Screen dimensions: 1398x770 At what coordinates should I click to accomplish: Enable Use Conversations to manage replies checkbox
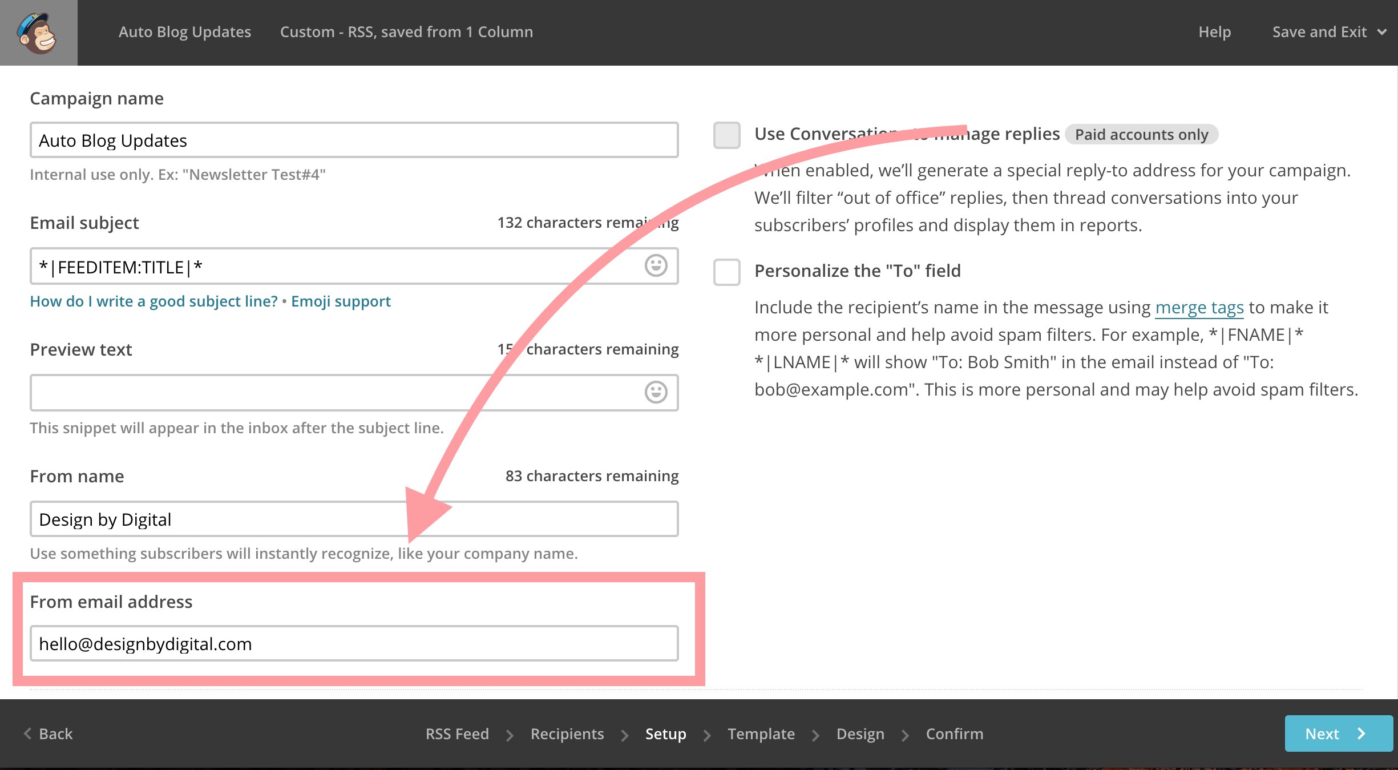click(x=726, y=135)
